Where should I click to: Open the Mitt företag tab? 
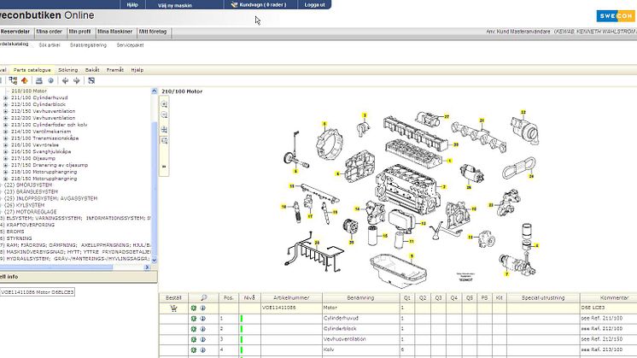pos(153,32)
